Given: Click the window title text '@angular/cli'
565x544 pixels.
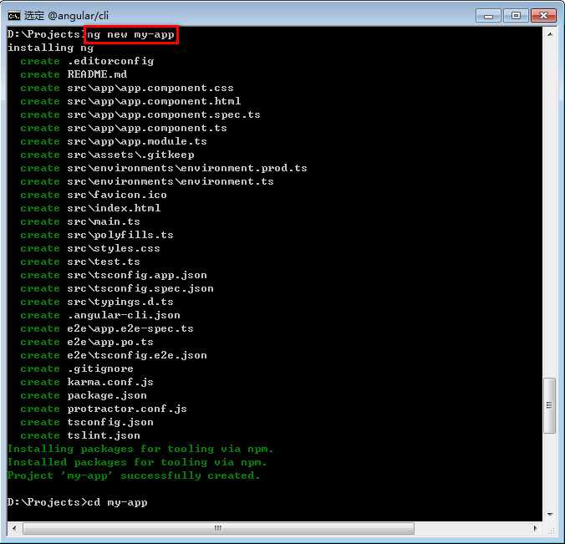Looking at the screenshot, I should coord(79,15).
